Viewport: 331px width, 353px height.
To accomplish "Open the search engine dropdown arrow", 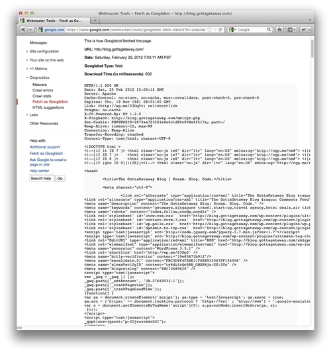I will pyautogui.click(x=235, y=30).
